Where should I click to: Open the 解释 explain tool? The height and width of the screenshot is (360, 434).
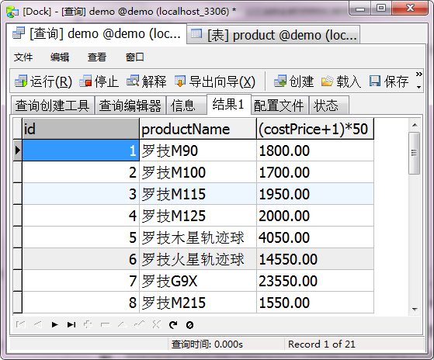(x=147, y=81)
